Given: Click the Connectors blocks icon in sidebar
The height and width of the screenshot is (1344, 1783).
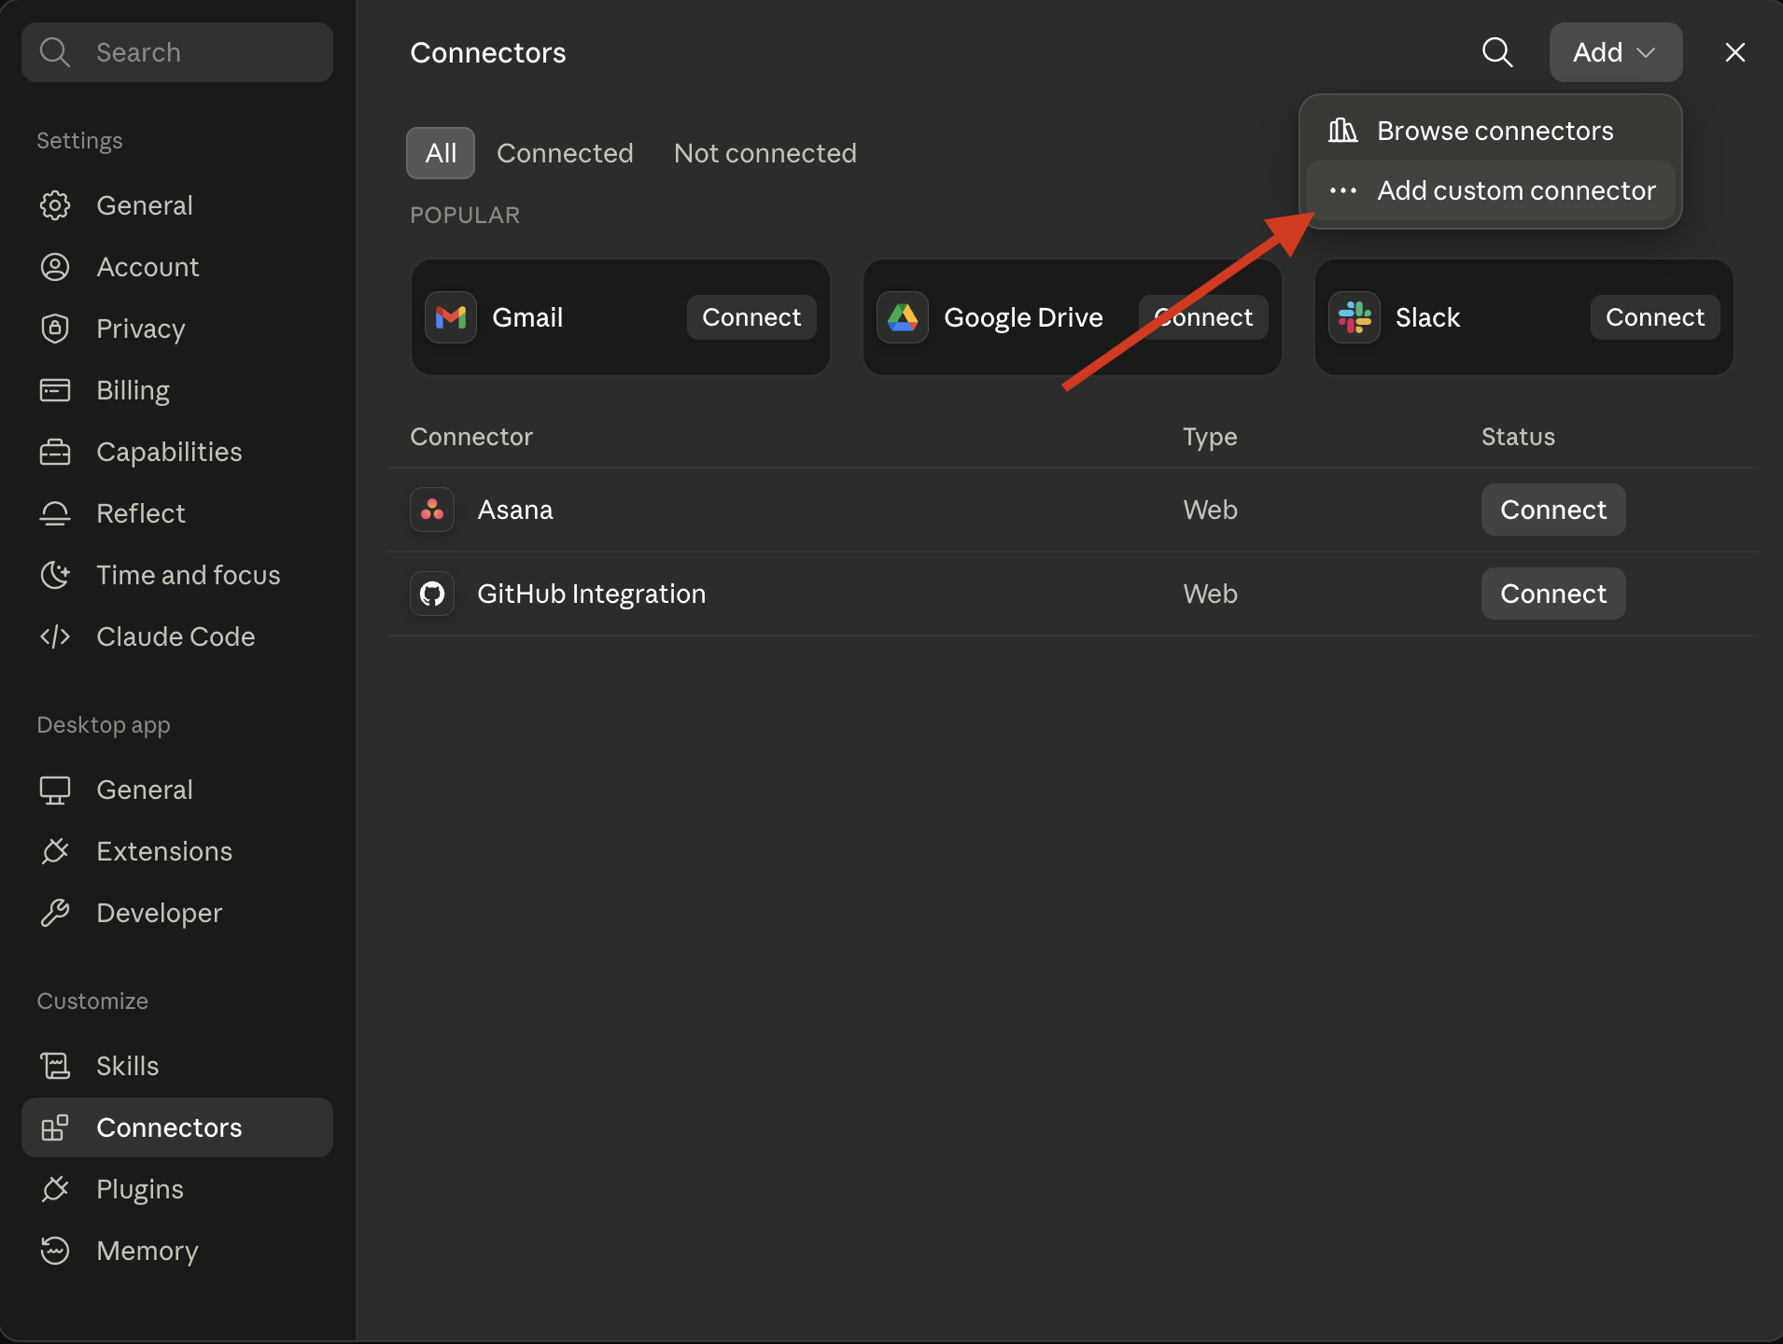Looking at the screenshot, I should tap(55, 1127).
